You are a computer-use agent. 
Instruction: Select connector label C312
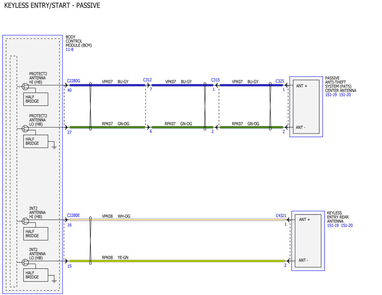(x=147, y=80)
